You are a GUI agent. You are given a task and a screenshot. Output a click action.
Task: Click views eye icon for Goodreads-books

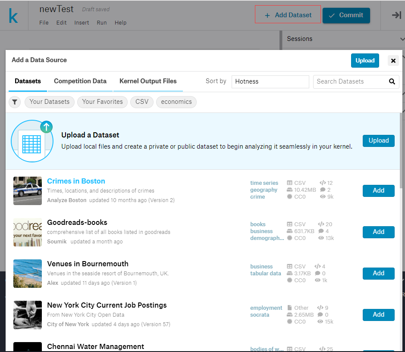tap(321, 238)
